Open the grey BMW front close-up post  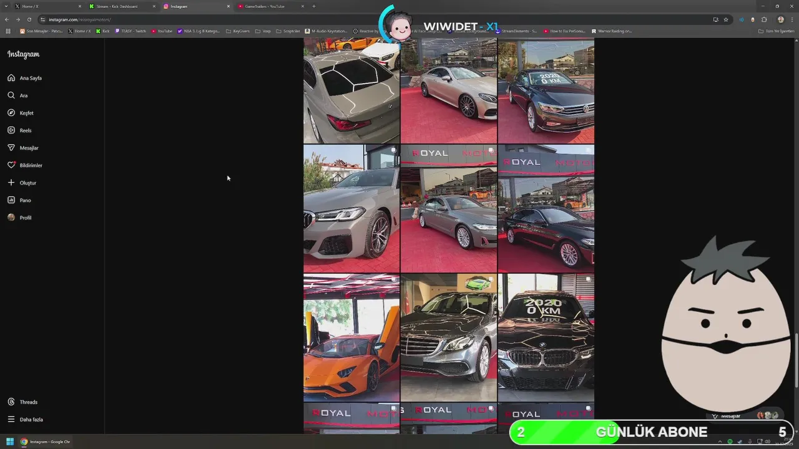351,209
